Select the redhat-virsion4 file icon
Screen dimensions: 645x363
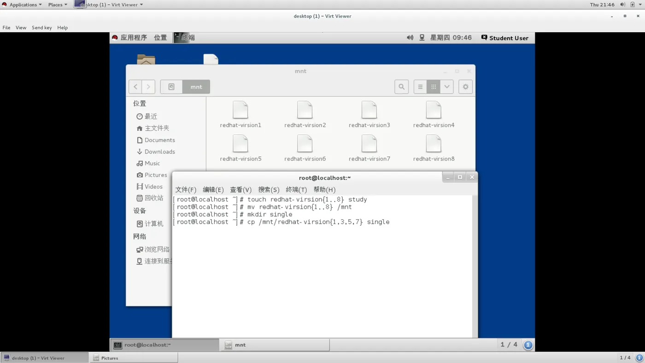434,111
